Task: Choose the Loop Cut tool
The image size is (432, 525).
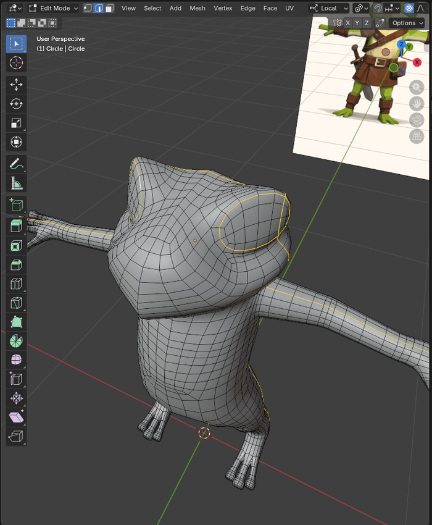Action: (17, 284)
